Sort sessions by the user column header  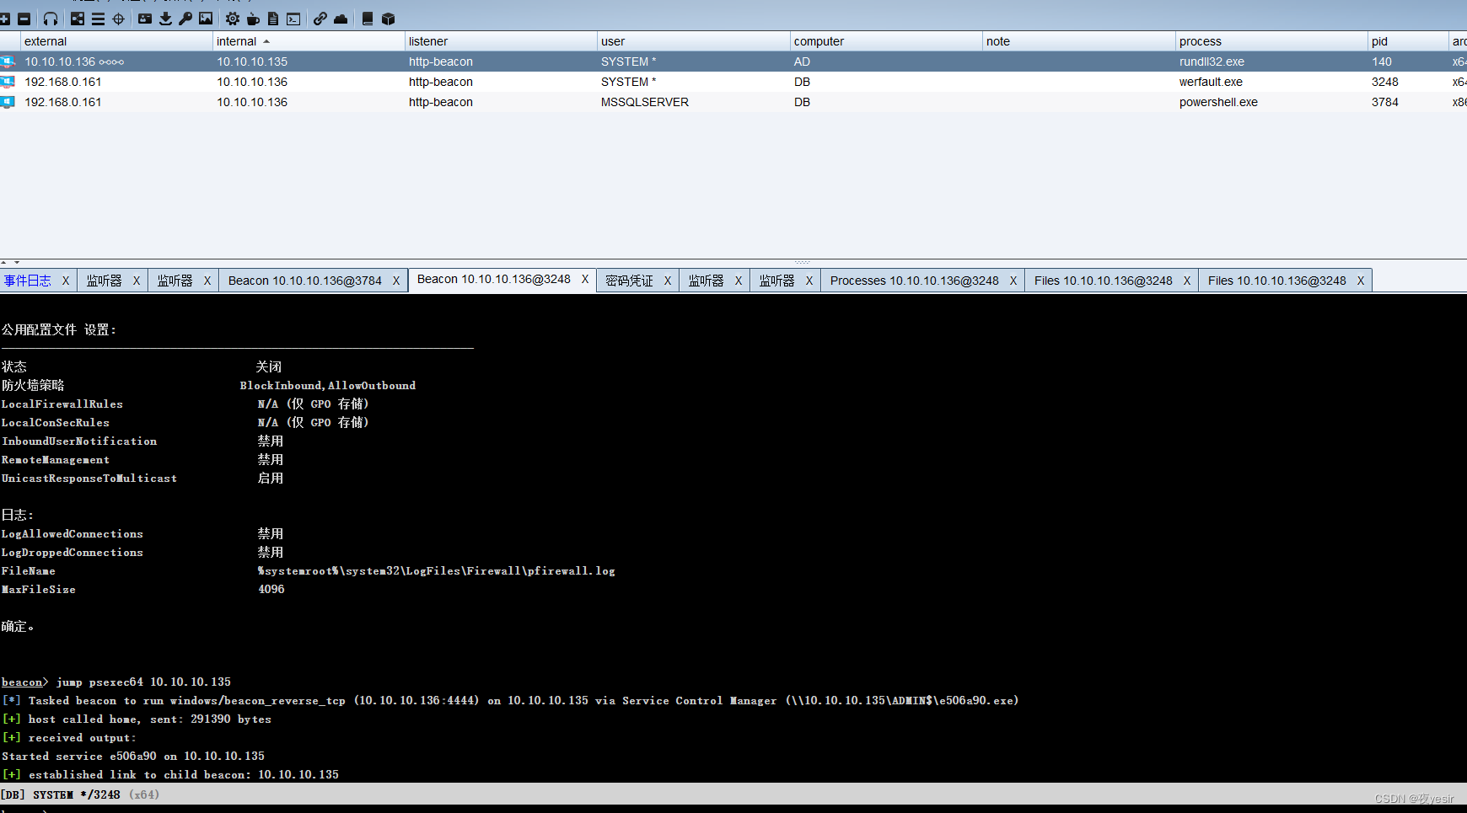[x=694, y=41]
